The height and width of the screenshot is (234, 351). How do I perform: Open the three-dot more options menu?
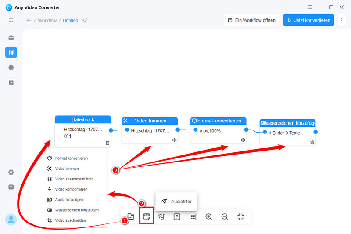coord(342,20)
